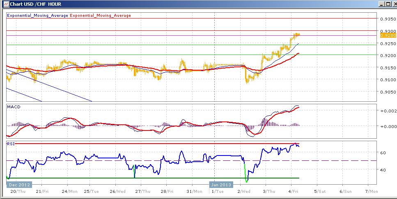The height and width of the screenshot is (199, 397).
Task: Minimize the USD/CHF chart window
Action: pos(382,4)
